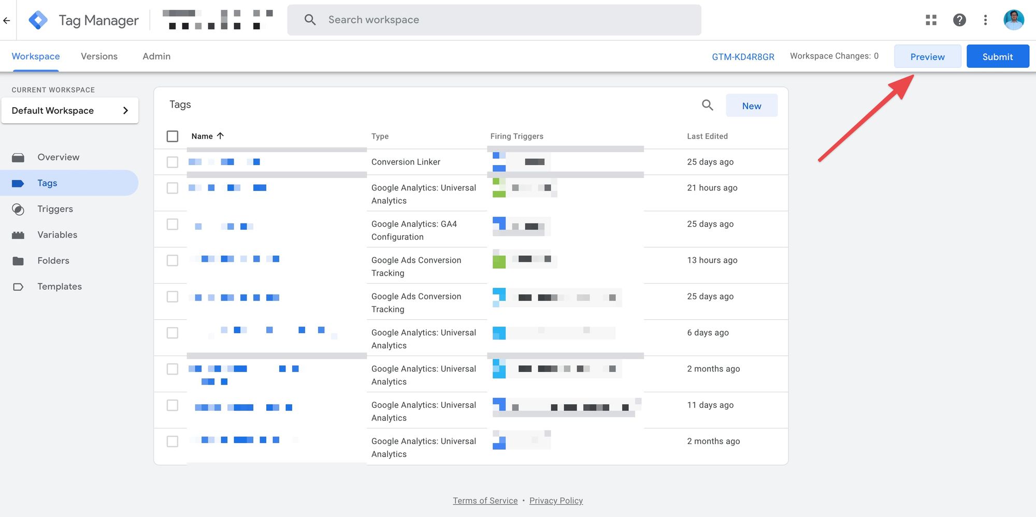This screenshot has height=517, width=1036.
Task: Open the user account avatar
Action: (x=1014, y=20)
